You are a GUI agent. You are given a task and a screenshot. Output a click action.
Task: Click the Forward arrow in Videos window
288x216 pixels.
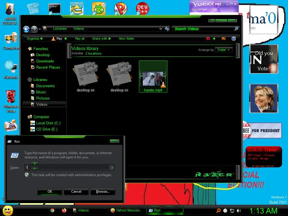click(x=34, y=29)
